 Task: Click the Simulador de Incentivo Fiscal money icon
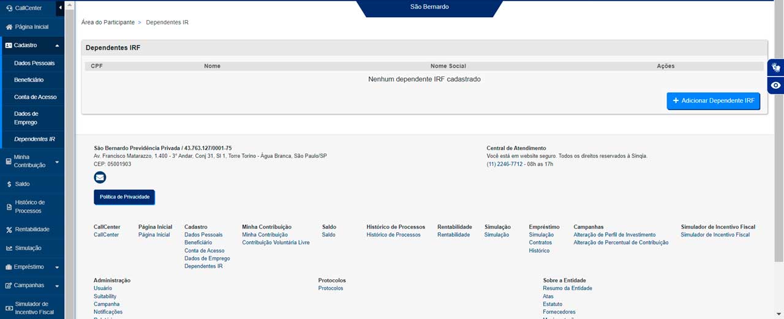click(9, 308)
